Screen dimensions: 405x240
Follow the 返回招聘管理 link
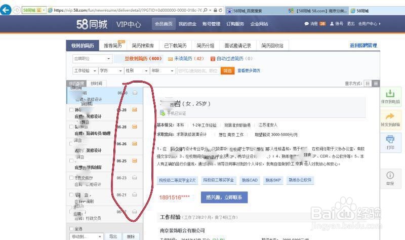point(363,46)
